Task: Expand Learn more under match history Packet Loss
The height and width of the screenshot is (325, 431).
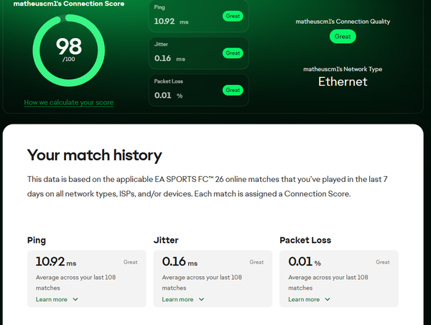Action: tap(309, 299)
